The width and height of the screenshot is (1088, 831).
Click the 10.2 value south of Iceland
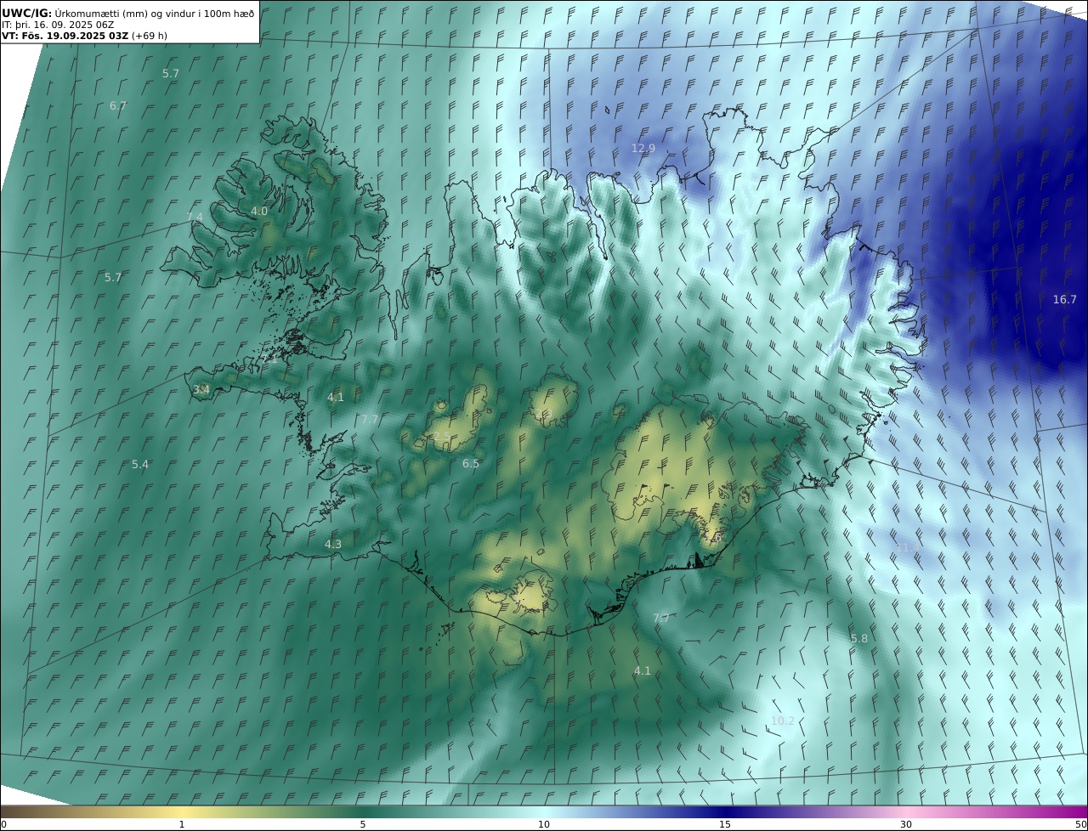tap(782, 721)
